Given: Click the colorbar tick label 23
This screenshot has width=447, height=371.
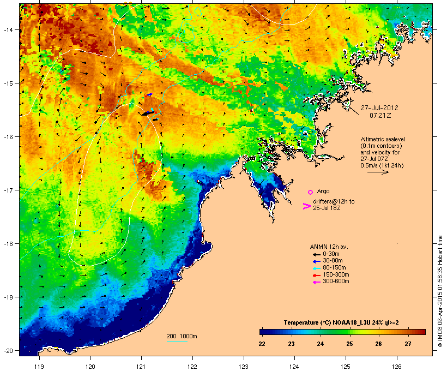Looking at the screenshot, I should (x=291, y=344).
